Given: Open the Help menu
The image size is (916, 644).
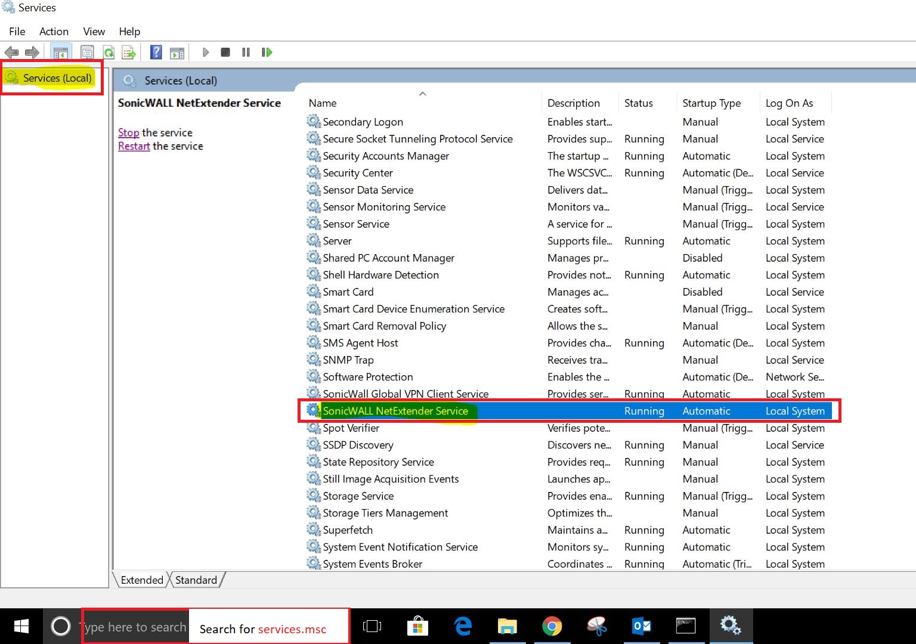Looking at the screenshot, I should pos(129,32).
